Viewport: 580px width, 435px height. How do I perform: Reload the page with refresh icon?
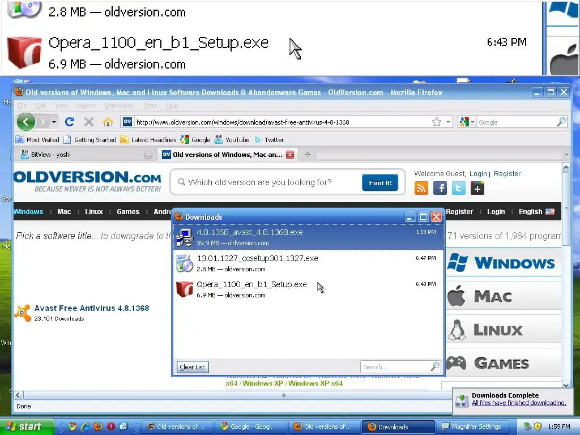coord(70,122)
